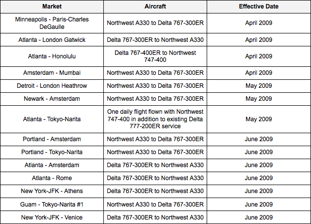Click the Newark - Amsterdam market cell
This screenshot has width=311, height=224.
[52, 99]
